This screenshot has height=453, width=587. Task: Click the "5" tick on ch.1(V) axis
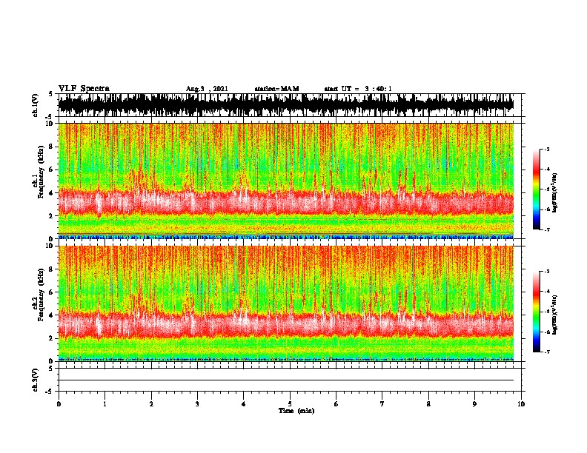[x=51, y=94]
